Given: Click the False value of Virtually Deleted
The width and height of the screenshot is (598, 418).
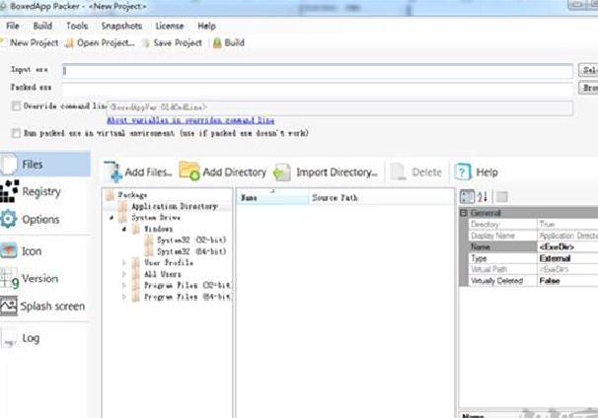Looking at the screenshot, I should (x=550, y=281).
